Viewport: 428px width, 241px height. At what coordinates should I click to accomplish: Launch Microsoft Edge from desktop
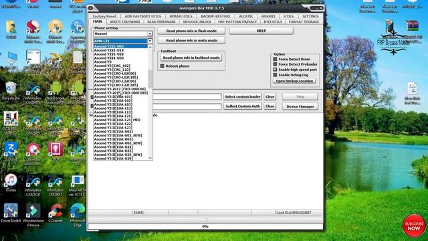[78, 216]
